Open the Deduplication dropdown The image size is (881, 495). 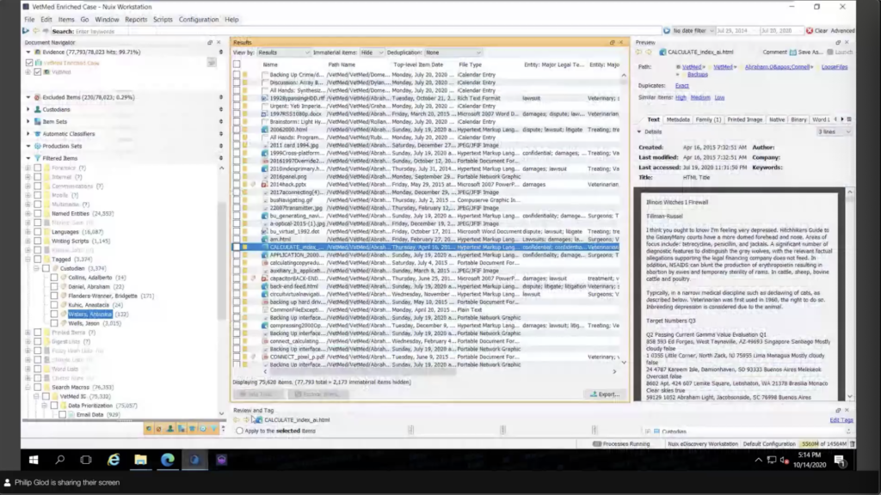pyautogui.click(x=453, y=52)
